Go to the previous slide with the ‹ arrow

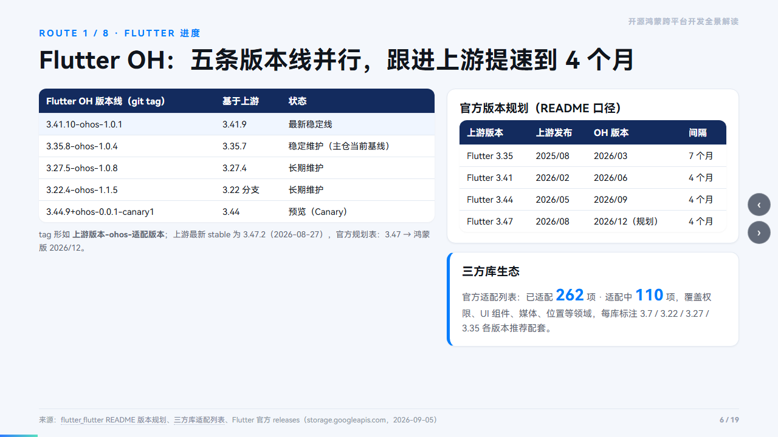pos(759,205)
